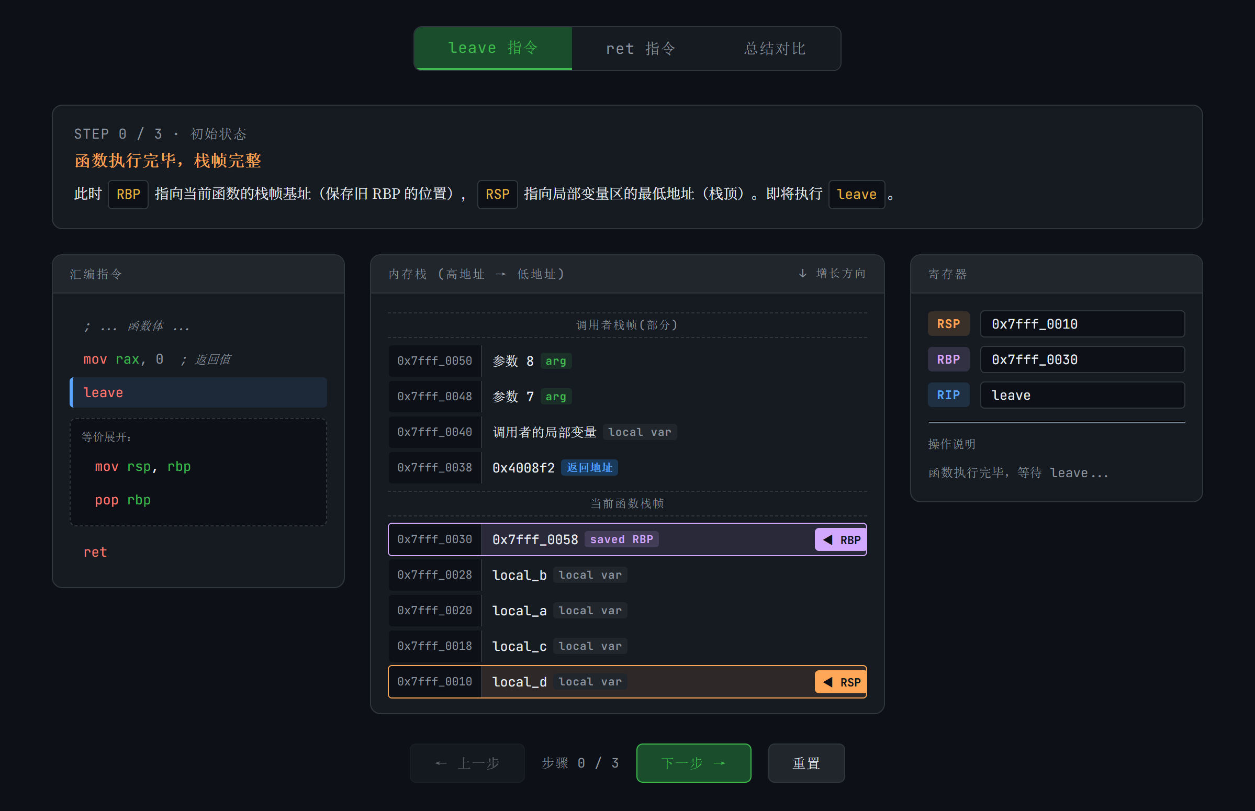1255x811 pixels.
Task: Click the RIP register badge
Action: coord(948,395)
